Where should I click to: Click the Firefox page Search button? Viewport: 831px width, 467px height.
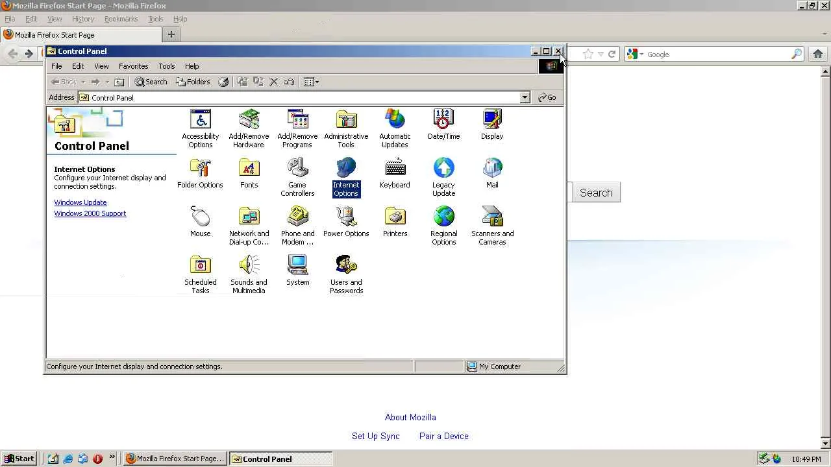tap(596, 193)
